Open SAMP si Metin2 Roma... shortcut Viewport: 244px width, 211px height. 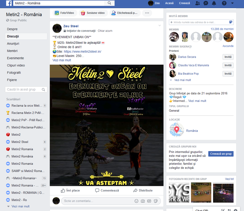28,171
